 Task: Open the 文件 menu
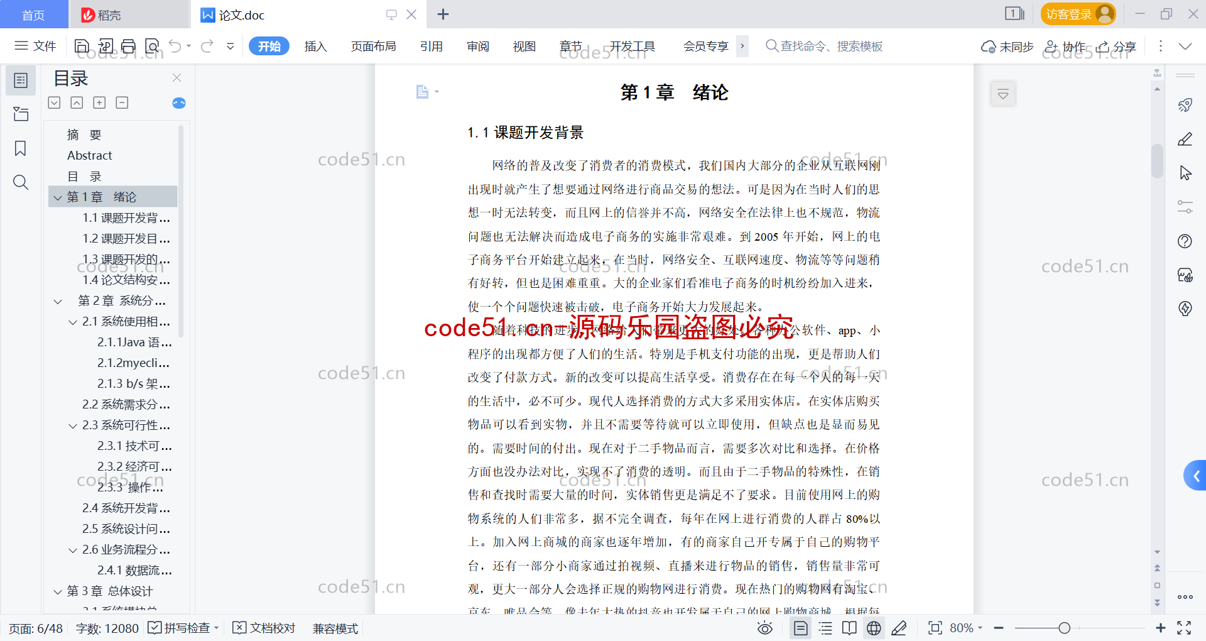pyautogui.click(x=36, y=46)
